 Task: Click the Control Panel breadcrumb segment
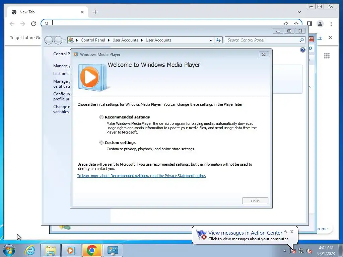(x=93, y=40)
